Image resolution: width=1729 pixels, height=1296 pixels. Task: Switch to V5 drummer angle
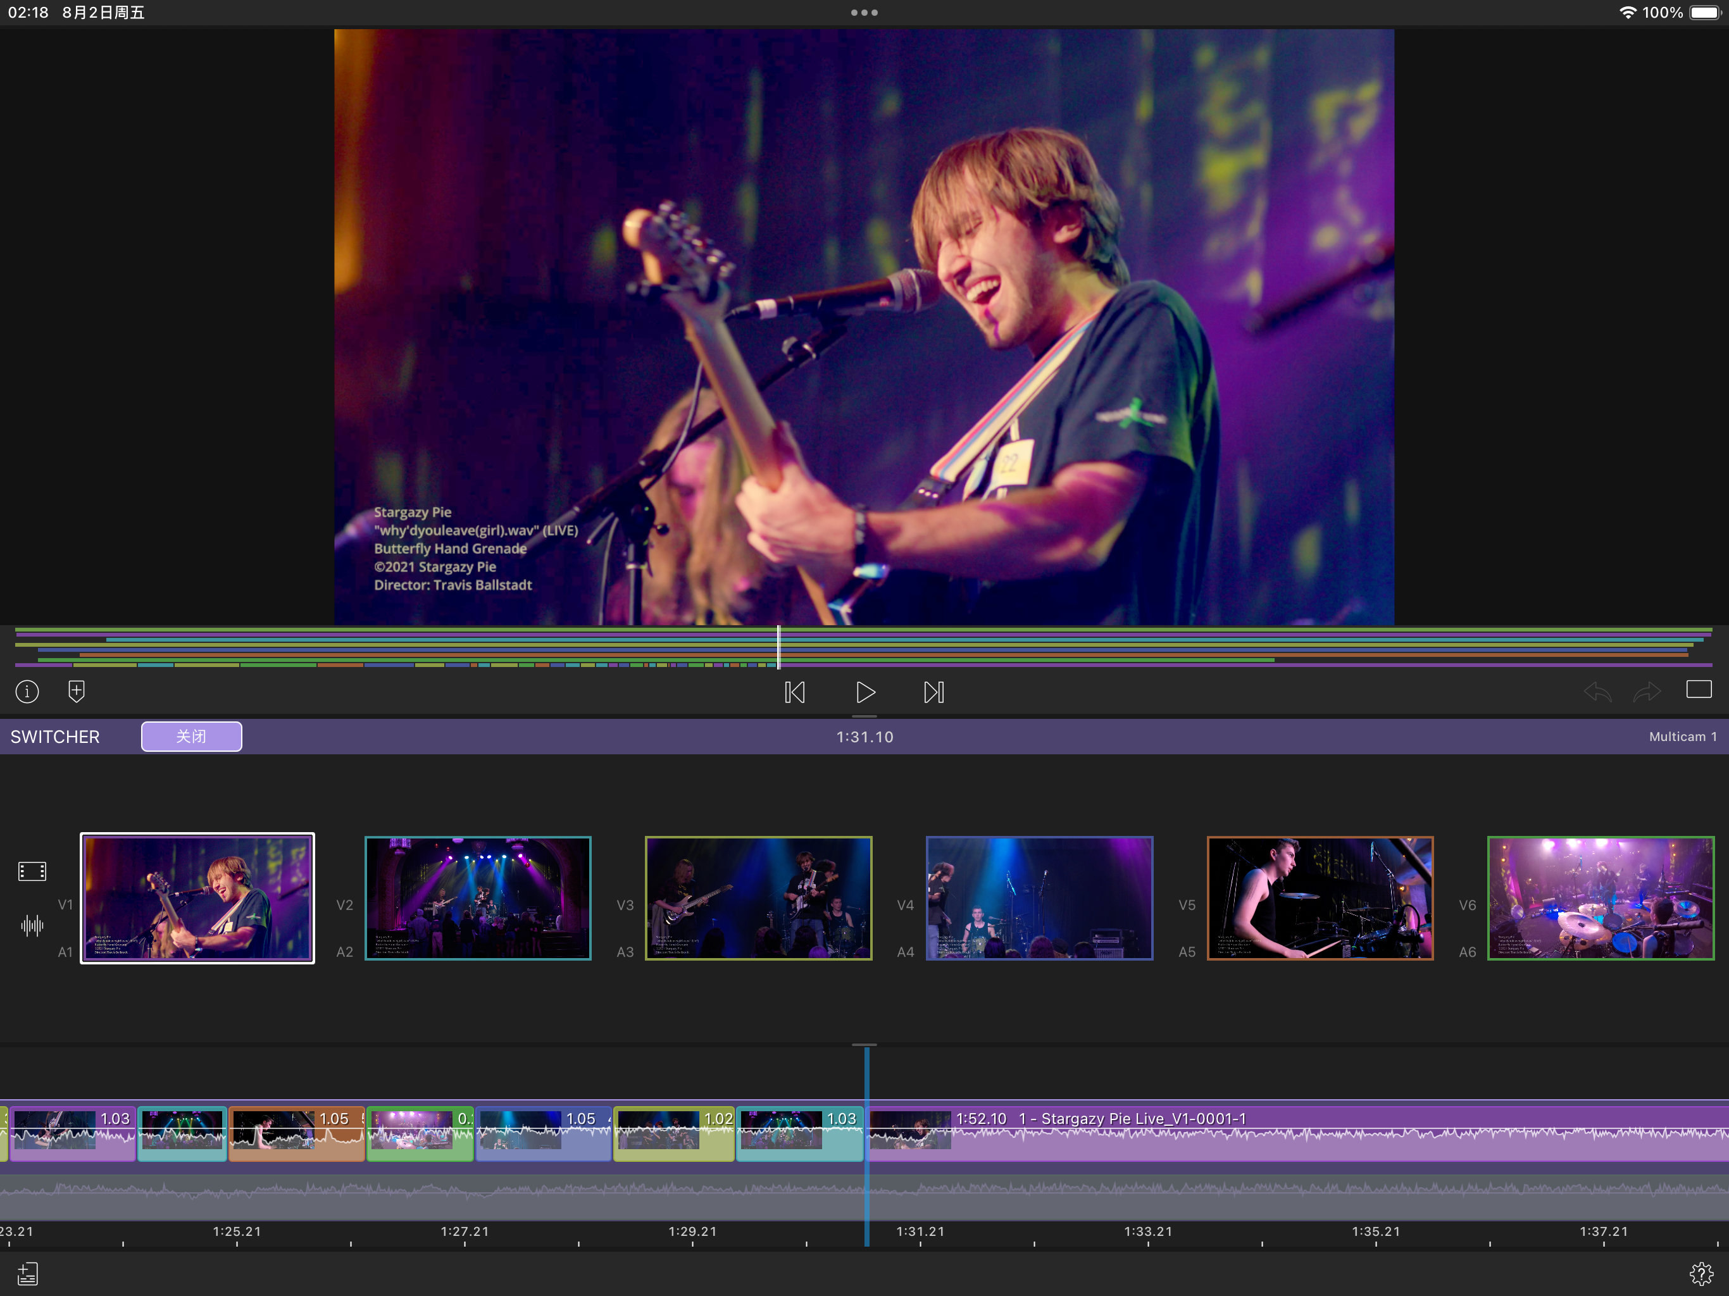(1320, 898)
